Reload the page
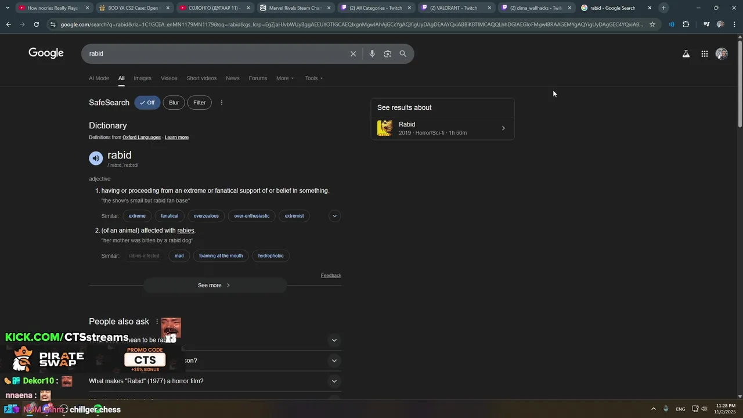Screen dimensions: 743x418 click(36, 24)
